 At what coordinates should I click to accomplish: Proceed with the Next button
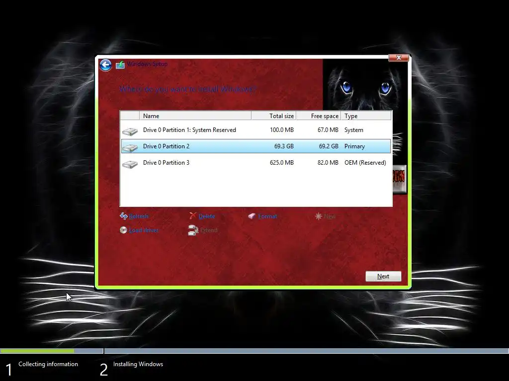383,276
